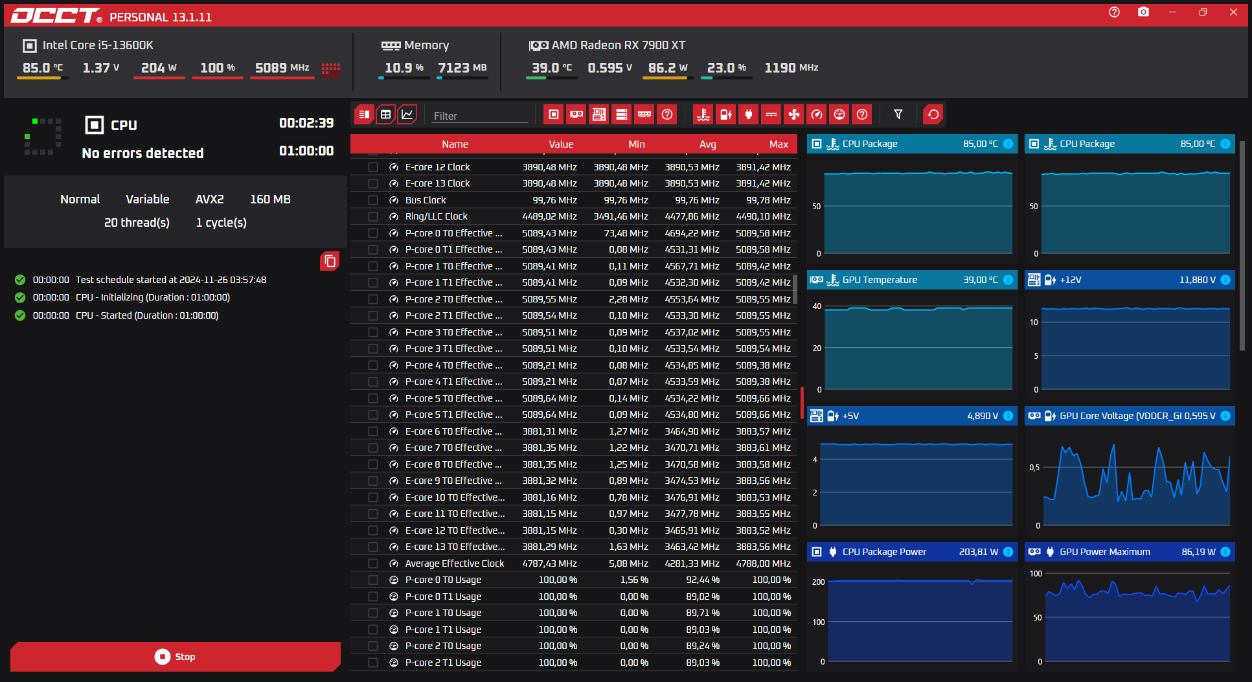Toggle the voltage sensor filter icon
Image resolution: width=1252 pixels, height=682 pixels.
tap(725, 115)
